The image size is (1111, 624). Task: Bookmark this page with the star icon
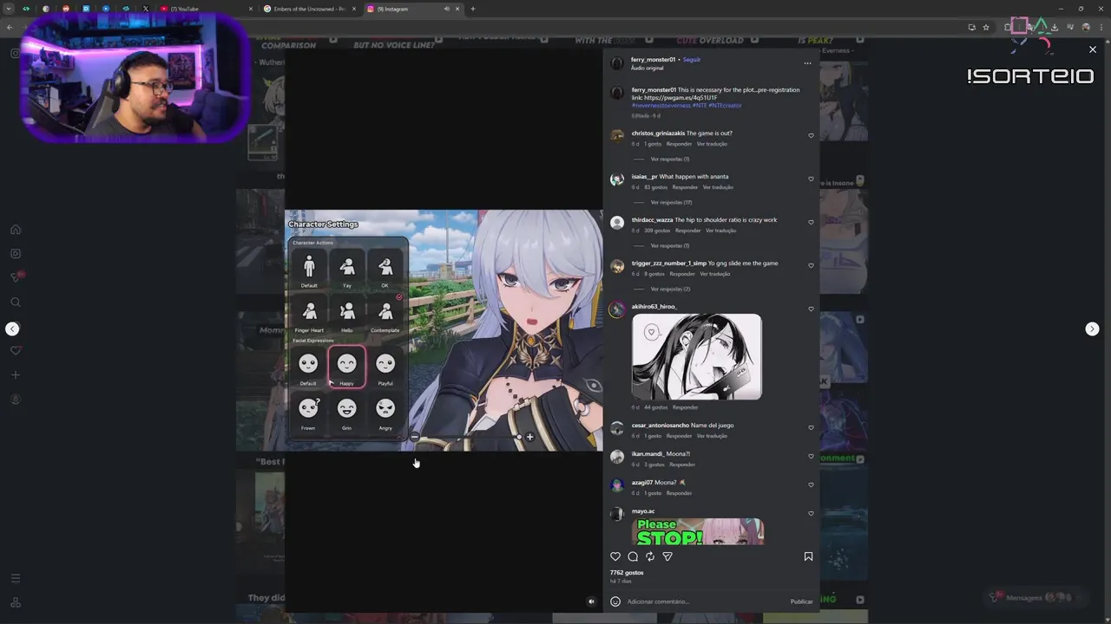[x=986, y=27]
